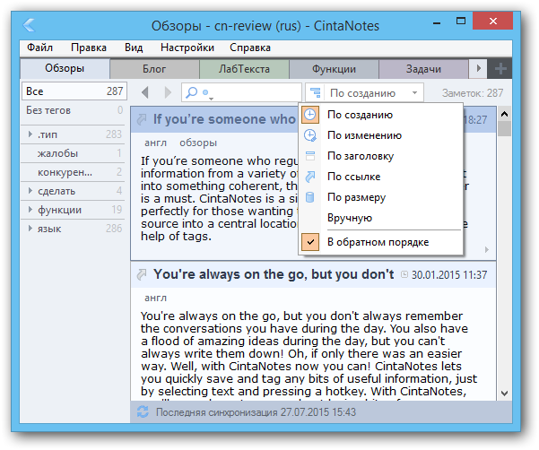Click link icon of first note title
The width and height of the screenshot is (539, 450).
(x=142, y=119)
